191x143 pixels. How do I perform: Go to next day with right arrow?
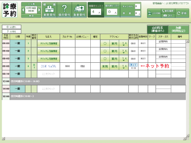(39, 10)
